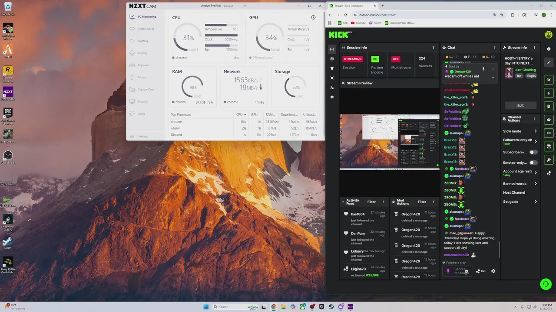Viewport: 556px width, 312px height.
Task: Click the community users icon in Kick sidebar
Action: point(332,88)
